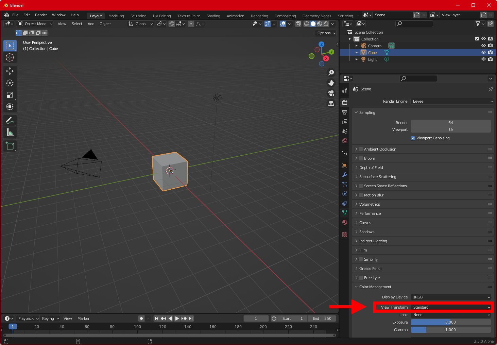Open the Texture properties checker tab

click(x=345, y=235)
